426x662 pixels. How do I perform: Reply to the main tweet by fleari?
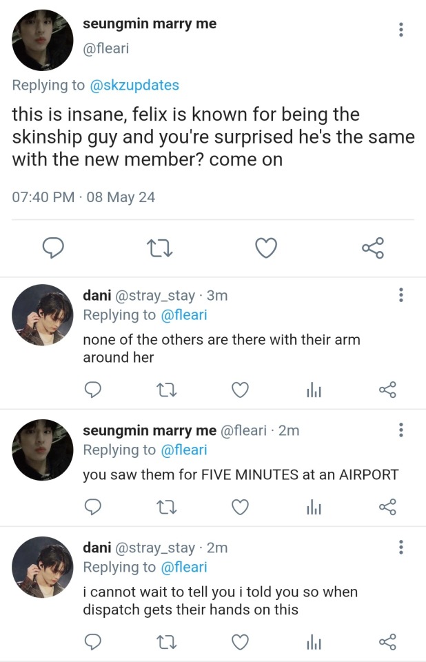[53, 248]
